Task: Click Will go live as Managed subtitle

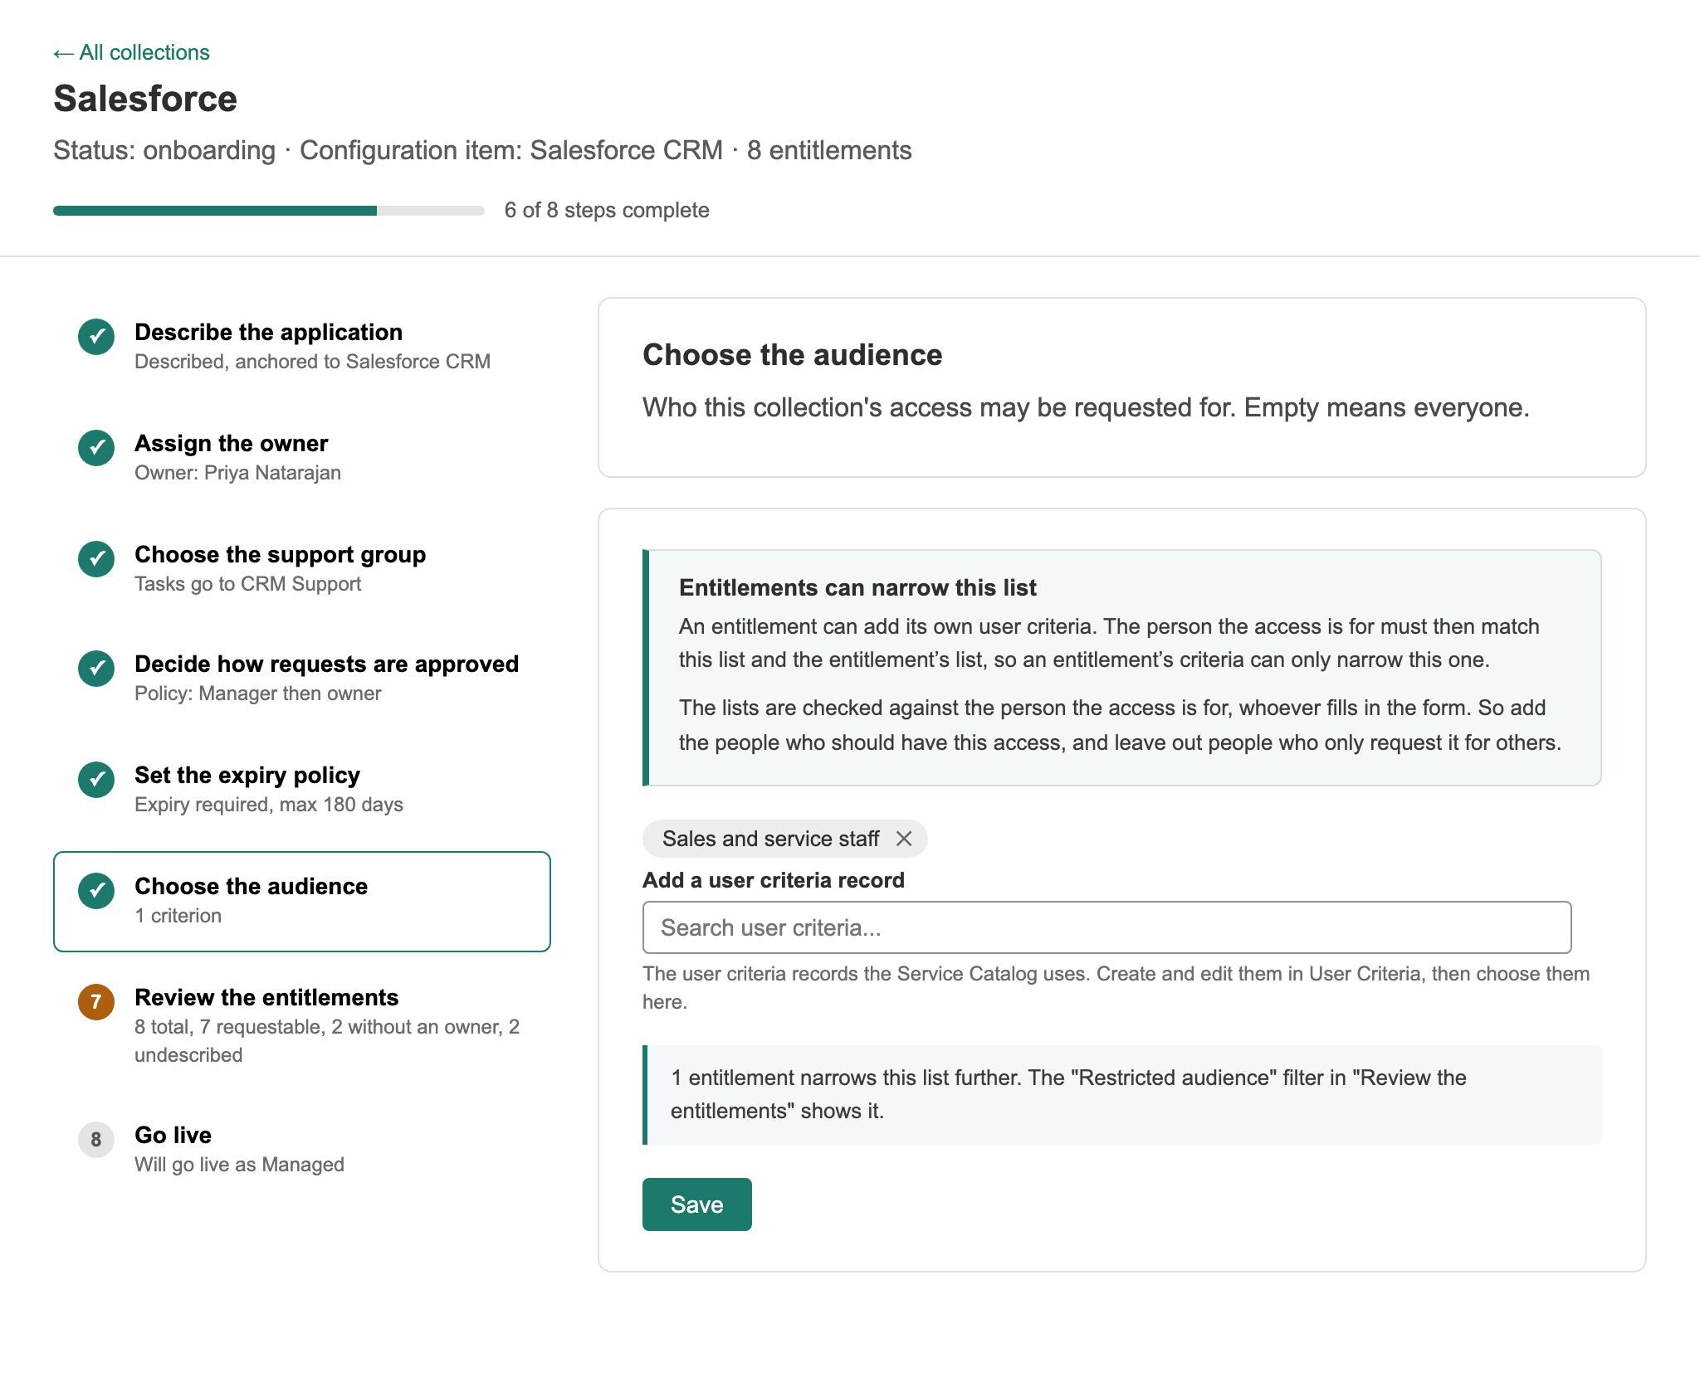Action: (239, 1165)
